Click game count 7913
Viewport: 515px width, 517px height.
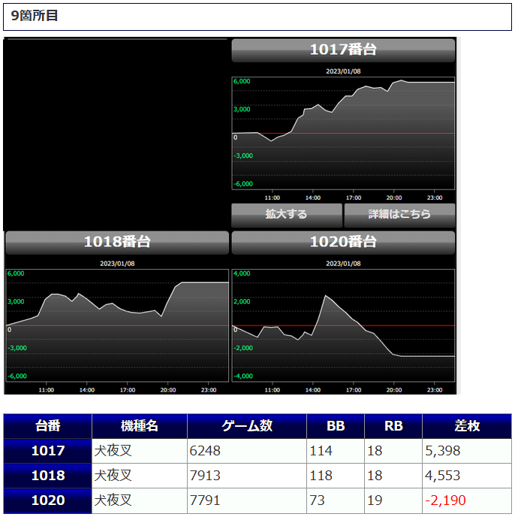205,476
